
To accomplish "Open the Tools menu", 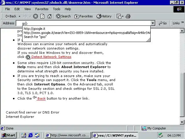I will [57, 9].
